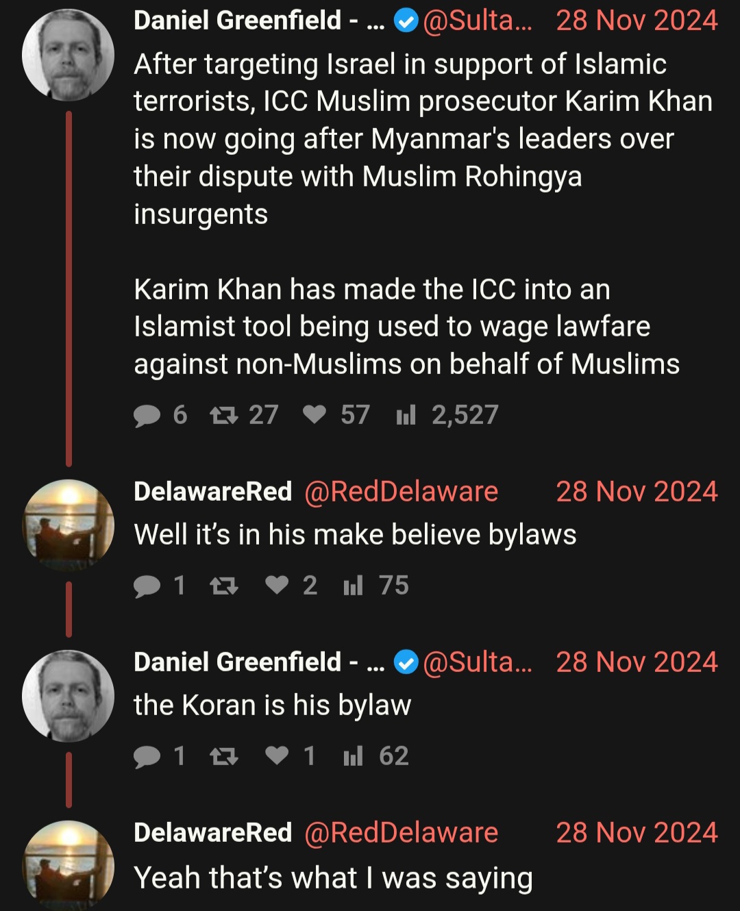The width and height of the screenshot is (740, 911).
Task: View analytics showing 2,527 views
Action: click(x=447, y=415)
